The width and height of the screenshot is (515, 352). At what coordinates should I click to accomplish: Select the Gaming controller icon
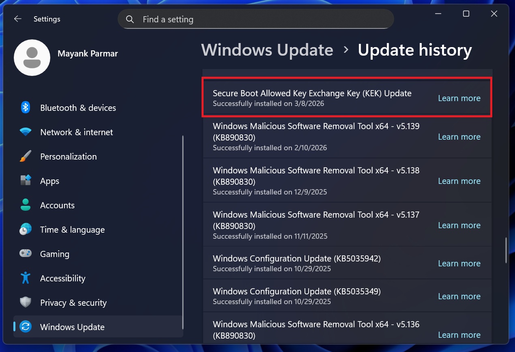click(x=25, y=254)
